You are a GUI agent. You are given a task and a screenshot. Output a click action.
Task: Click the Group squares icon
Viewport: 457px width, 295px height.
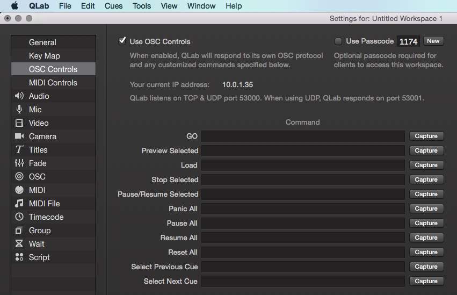[19, 231]
